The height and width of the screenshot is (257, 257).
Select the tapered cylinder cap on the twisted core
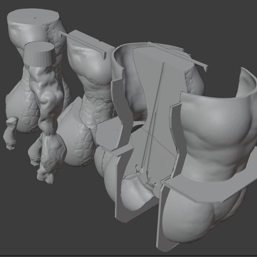pos(39,54)
